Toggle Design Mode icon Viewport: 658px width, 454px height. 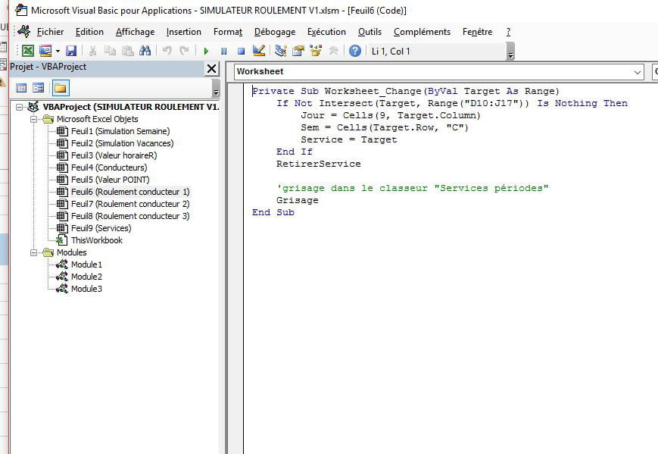[x=259, y=52]
